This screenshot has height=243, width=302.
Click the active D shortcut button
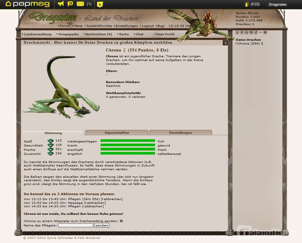tap(260, 32)
